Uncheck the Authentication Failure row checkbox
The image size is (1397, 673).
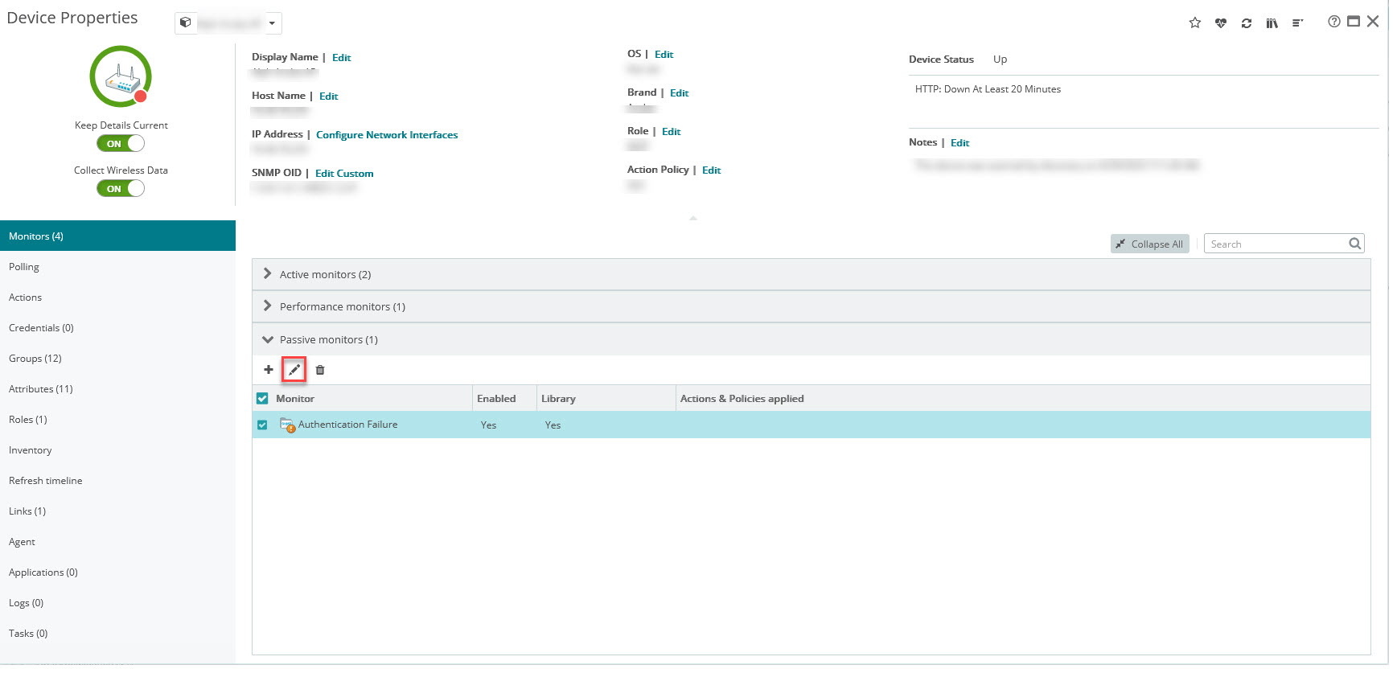262,425
